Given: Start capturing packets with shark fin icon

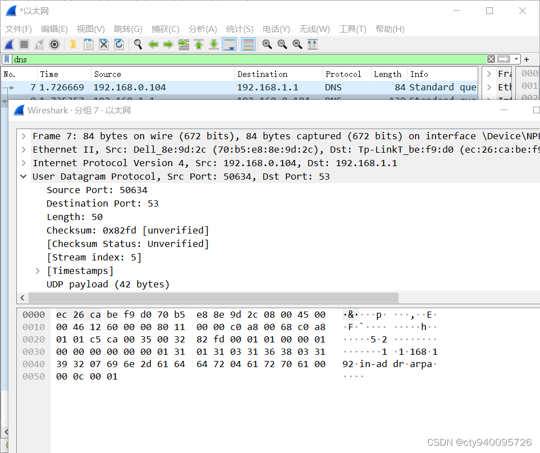Looking at the screenshot, I should pyautogui.click(x=10, y=44).
